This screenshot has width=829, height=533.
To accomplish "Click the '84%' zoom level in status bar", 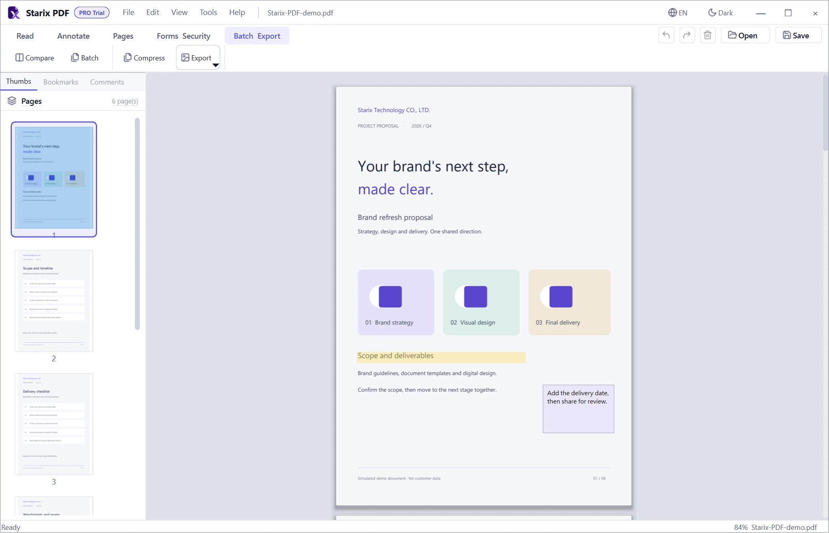I will pos(741,527).
